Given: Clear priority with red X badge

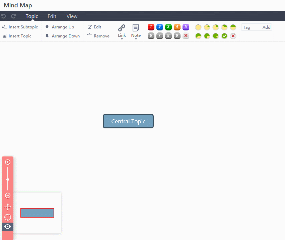Looking at the screenshot, I should point(186,36).
